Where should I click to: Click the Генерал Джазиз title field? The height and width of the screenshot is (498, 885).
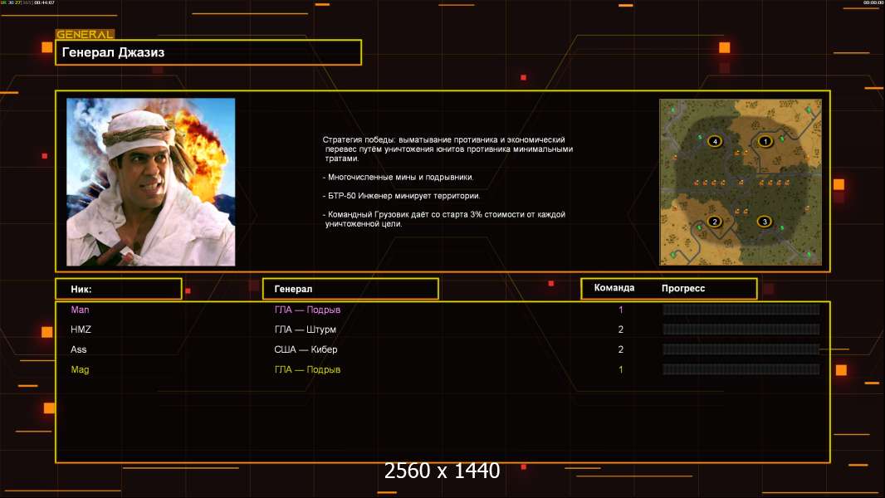click(208, 52)
